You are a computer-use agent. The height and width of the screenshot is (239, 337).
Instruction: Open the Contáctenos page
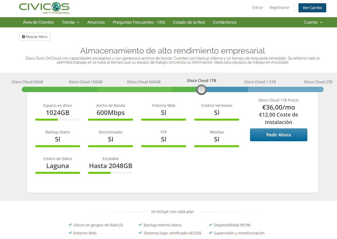[x=225, y=22]
